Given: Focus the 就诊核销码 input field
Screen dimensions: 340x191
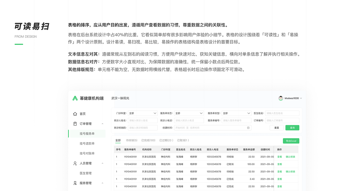Looking at the screenshot, I should [x=143, y=128].
